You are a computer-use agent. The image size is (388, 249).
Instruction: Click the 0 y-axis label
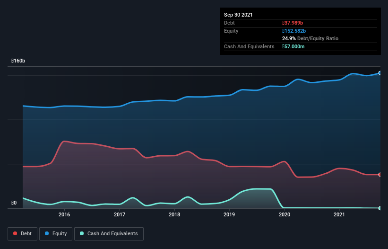tap(14, 203)
